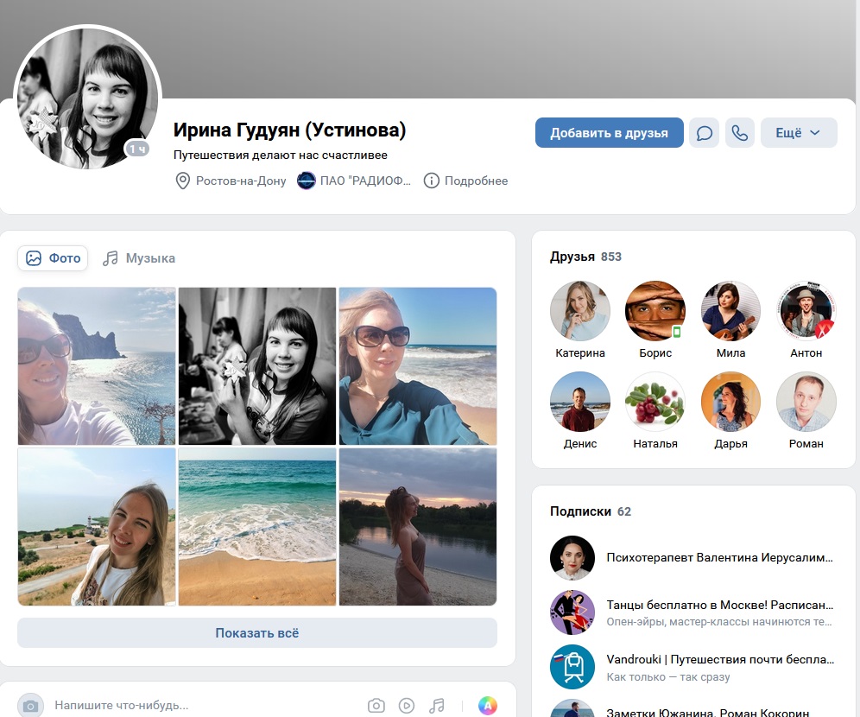Click Показать всё photos button
The image size is (860, 717).
257,632
